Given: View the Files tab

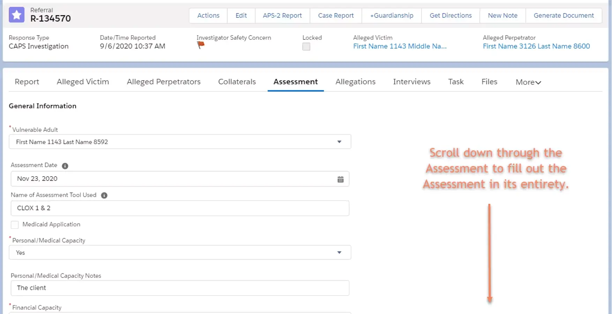Looking at the screenshot, I should pos(489,82).
